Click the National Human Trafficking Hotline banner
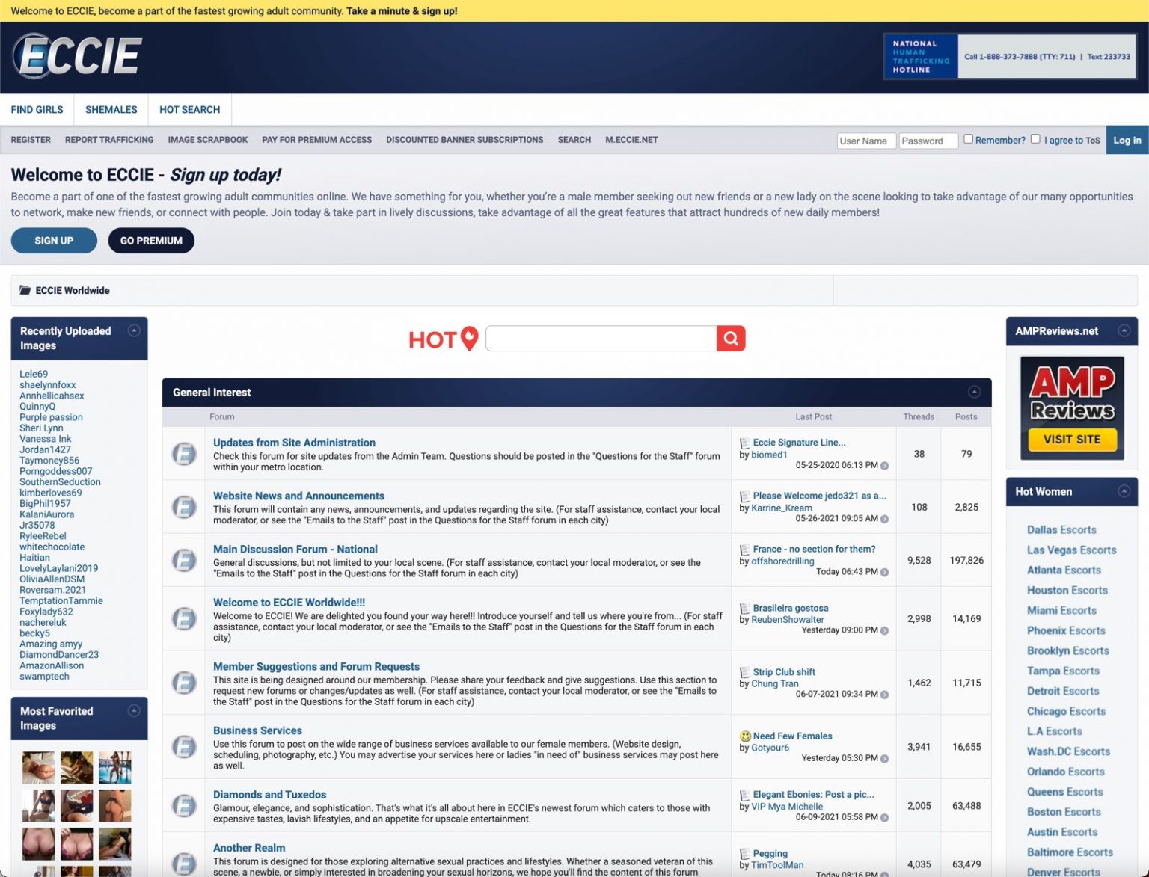This screenshot has height=877, width=1149. (x=1011, y=56)
